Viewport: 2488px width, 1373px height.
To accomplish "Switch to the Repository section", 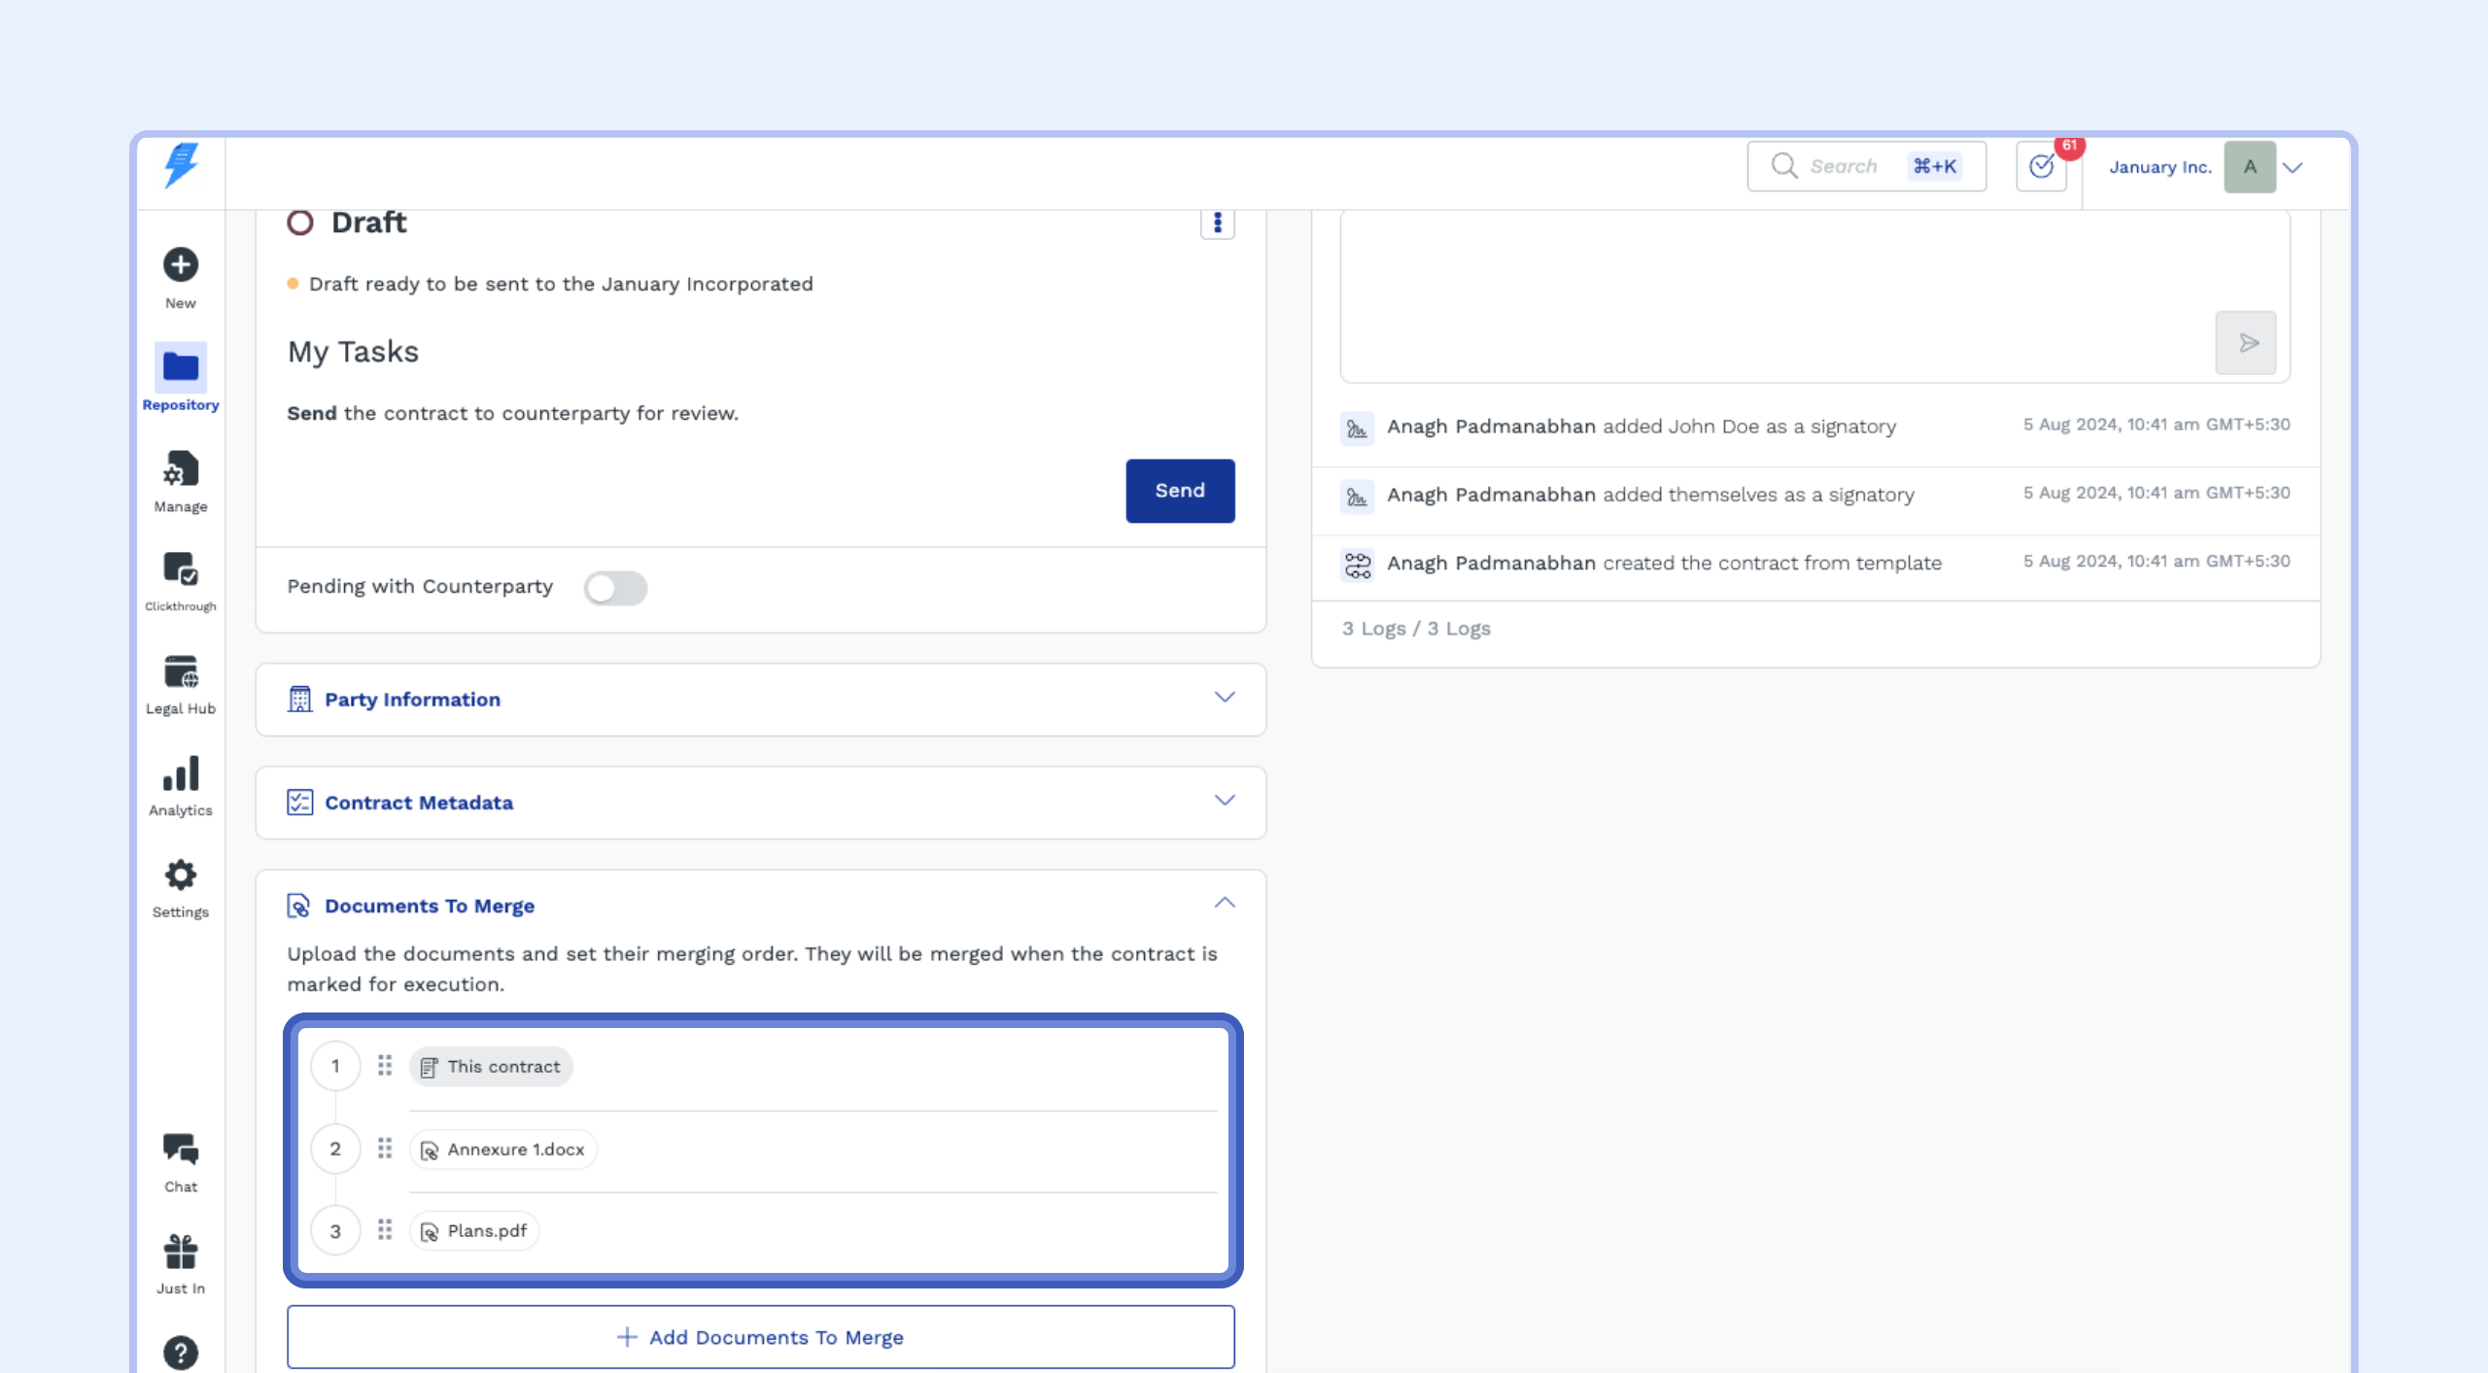I will [181, 369].
